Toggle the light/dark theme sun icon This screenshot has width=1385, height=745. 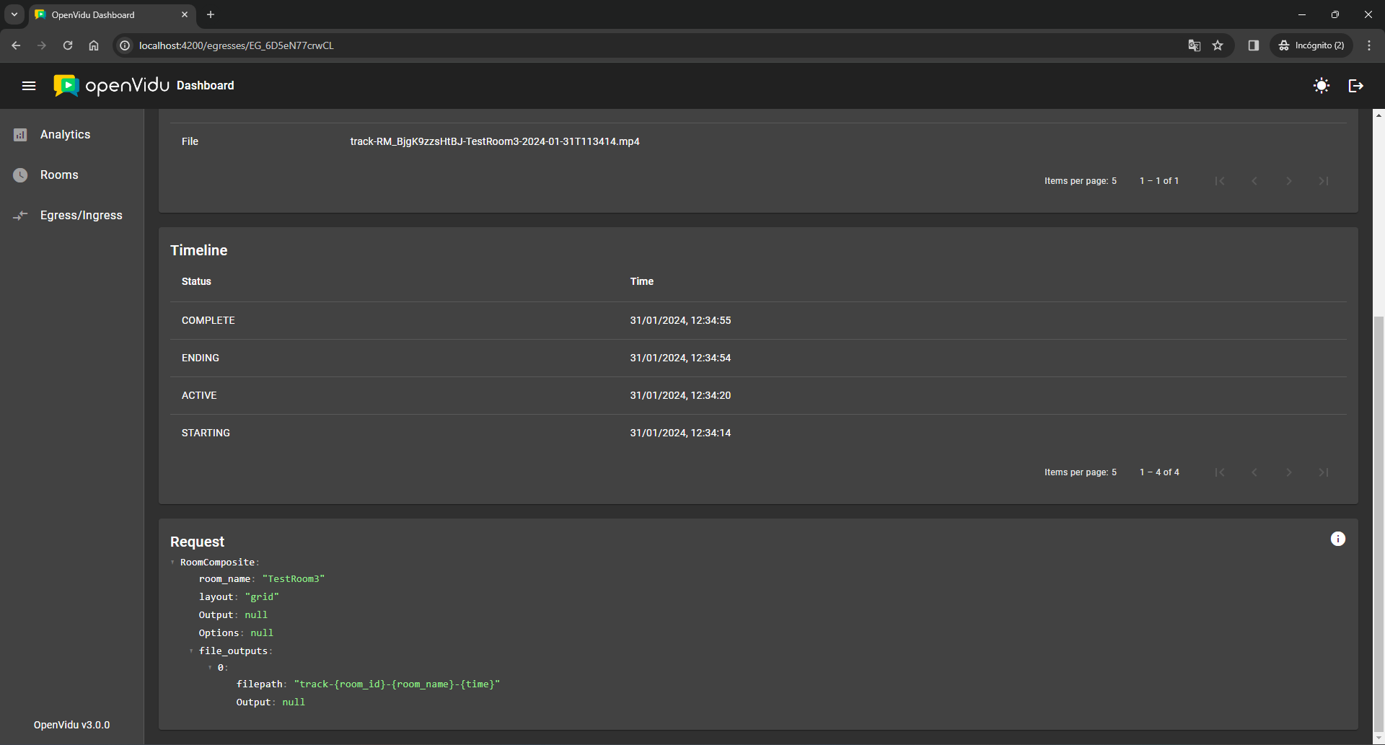(1321, 86)
